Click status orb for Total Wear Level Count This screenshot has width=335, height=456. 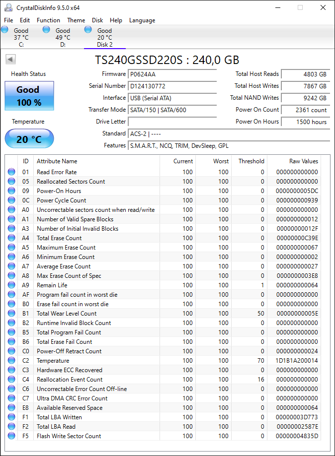[x=11, y=313]
